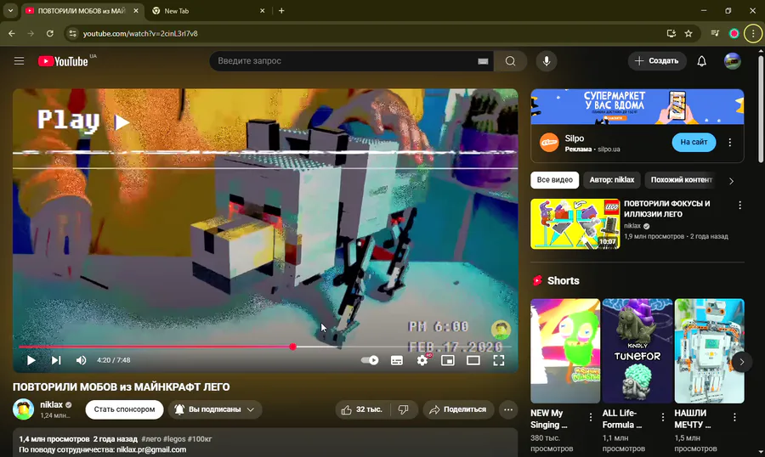Click Стать спонсором button
This screenshot has width=765, height=457.
pyautogui.click(x=124, y=409)
